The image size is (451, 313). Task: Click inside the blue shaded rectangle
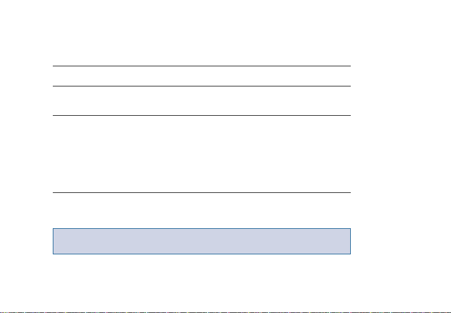pyautogui.click(x=202, y=241)
